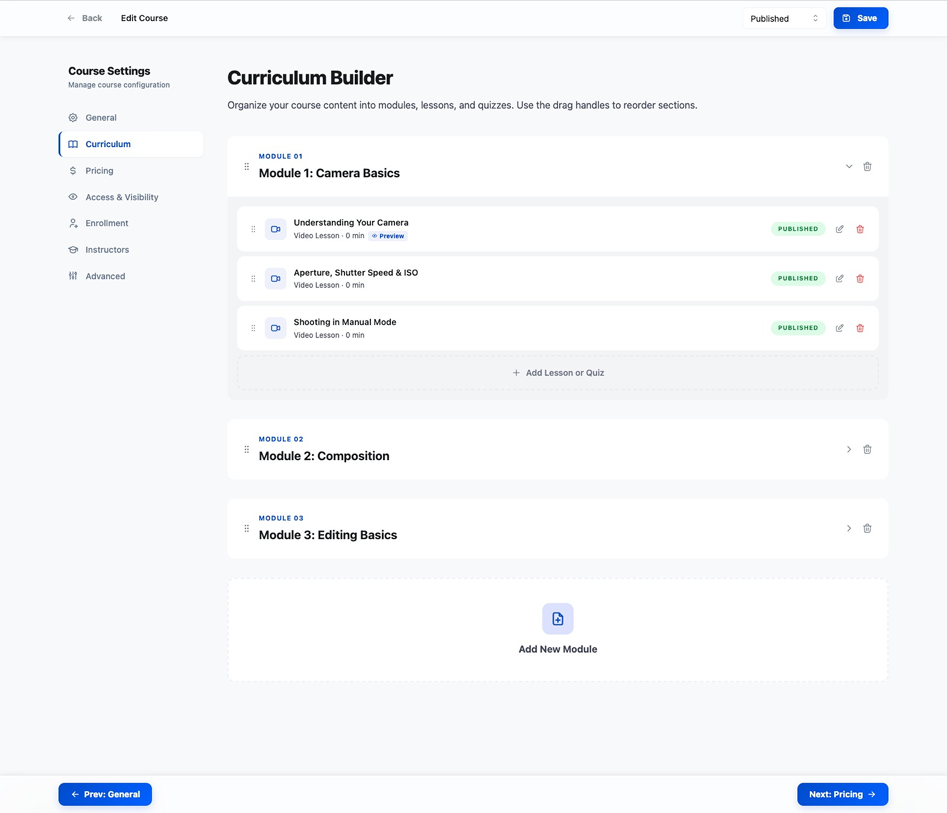Edit the Shooting in Manual Mode lesson

tap(840, 328)
